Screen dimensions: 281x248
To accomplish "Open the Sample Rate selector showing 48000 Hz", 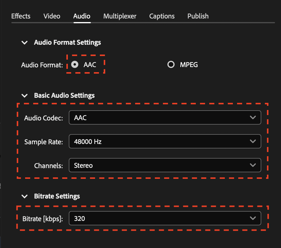I will click(x=164, y=141).
